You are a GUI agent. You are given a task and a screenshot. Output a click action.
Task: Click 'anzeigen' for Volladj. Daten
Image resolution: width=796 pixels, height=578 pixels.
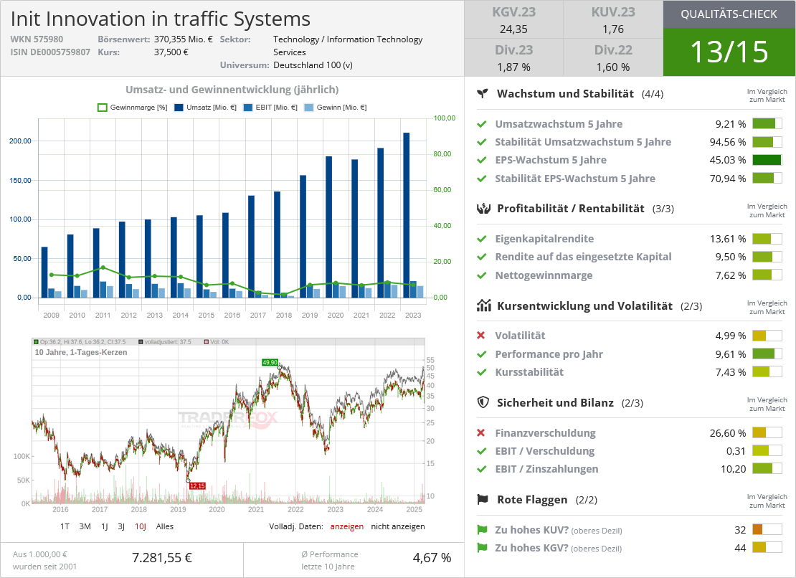click(x=347, y=526)
